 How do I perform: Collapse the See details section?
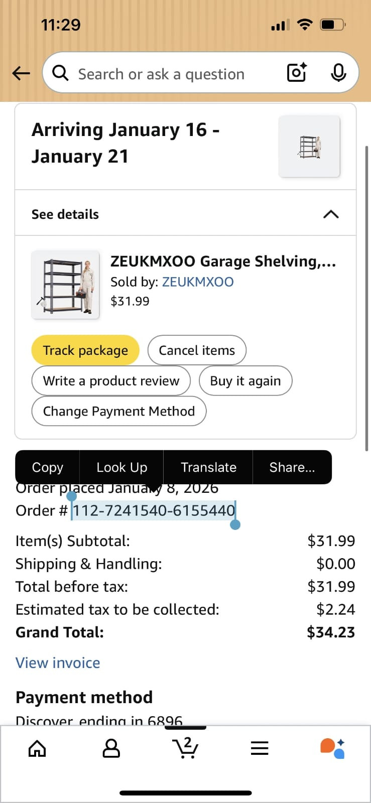330,214
